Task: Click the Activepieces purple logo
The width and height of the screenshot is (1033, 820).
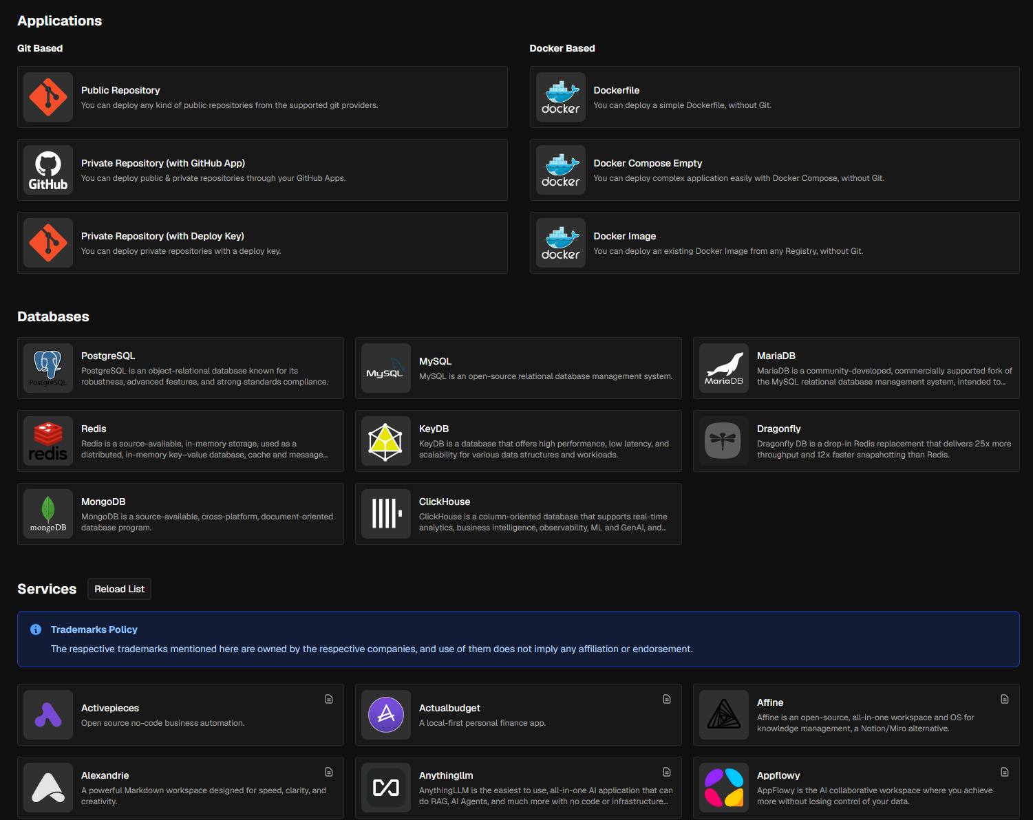Action: click(x=48, y=715)
